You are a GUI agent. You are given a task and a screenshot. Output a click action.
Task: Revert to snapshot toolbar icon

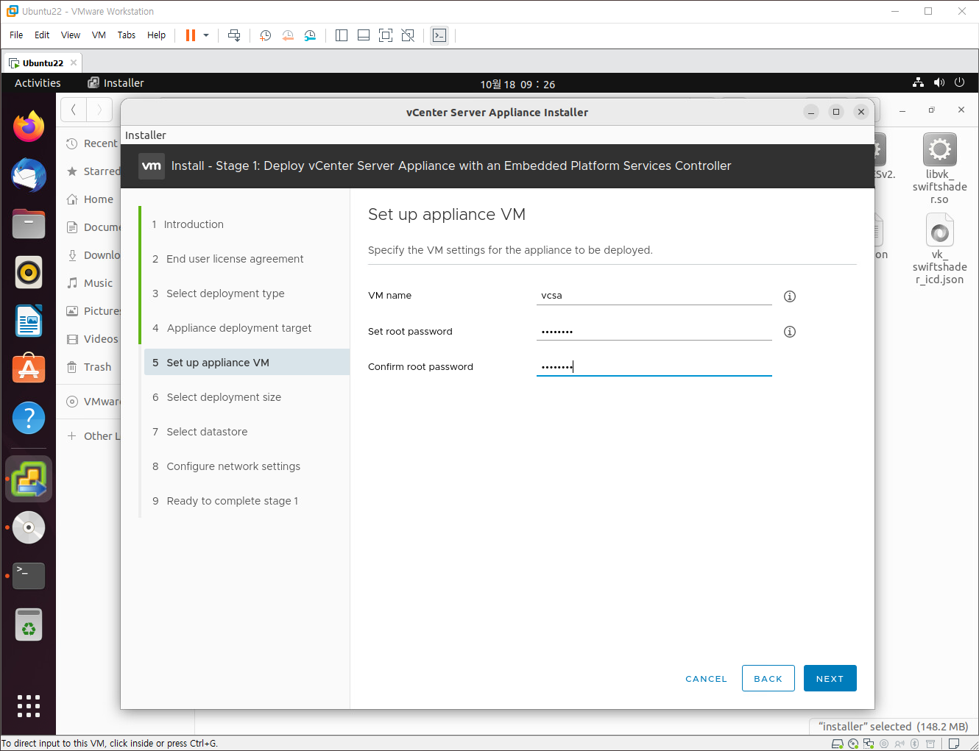tap(288, 35)
